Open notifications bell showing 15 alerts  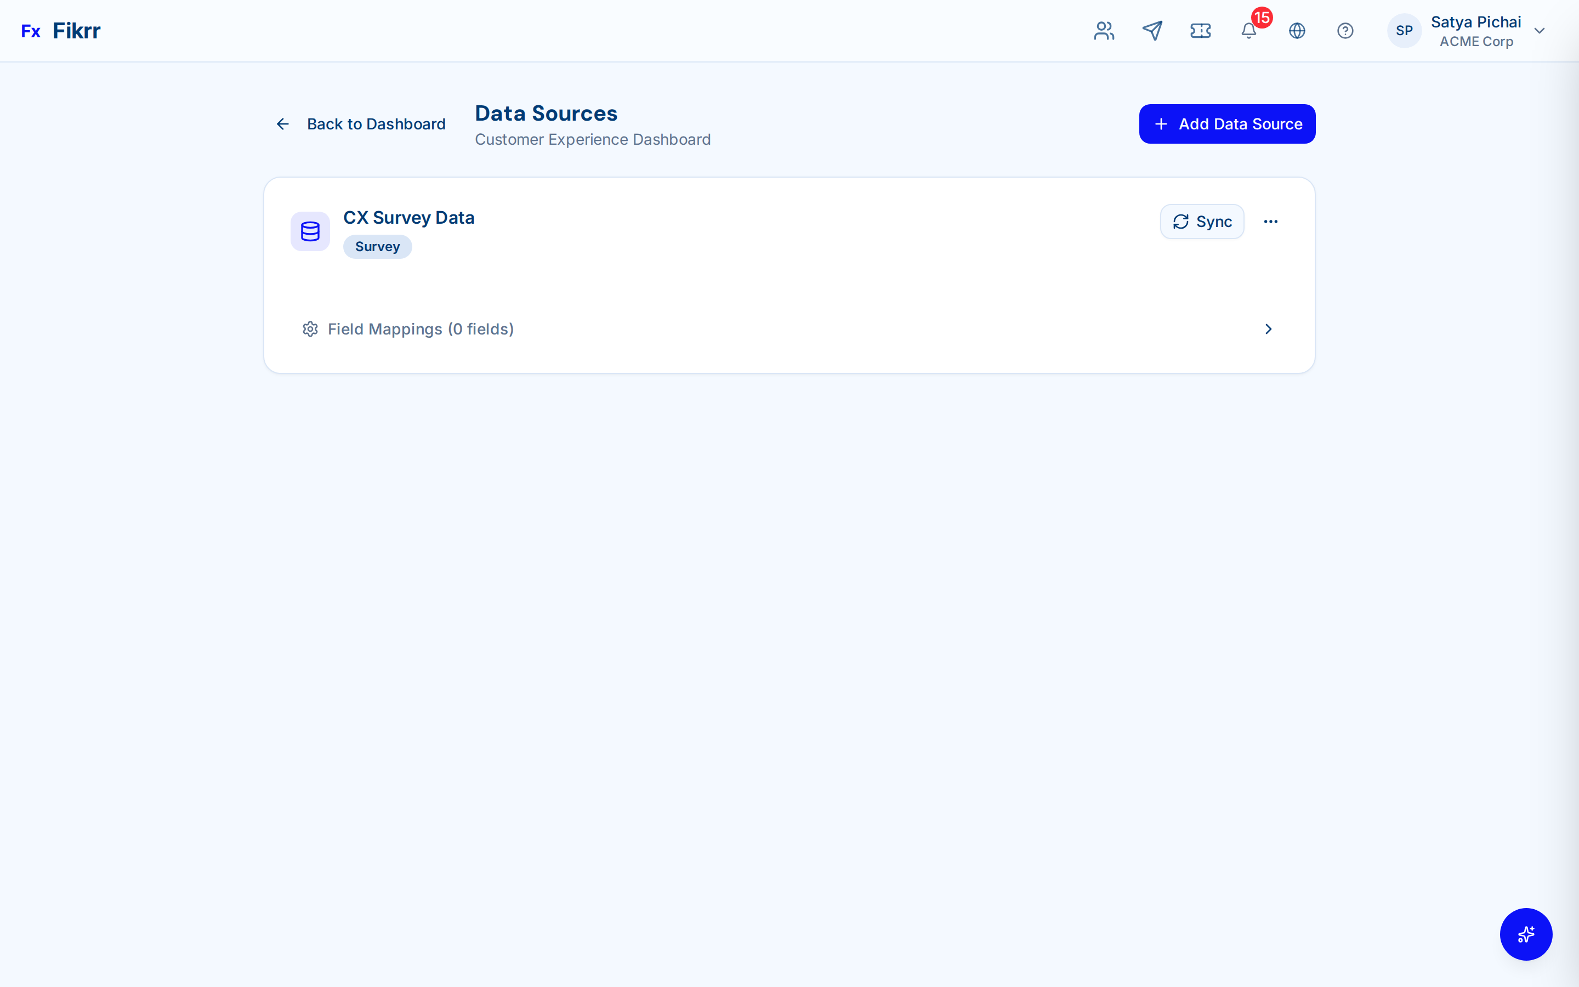pos(1249,31)
